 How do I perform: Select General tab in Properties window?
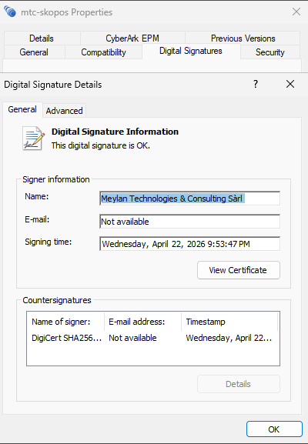tap(34, 52)
